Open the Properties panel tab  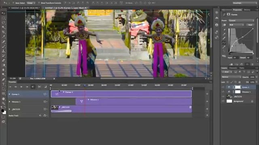[237, 10]
